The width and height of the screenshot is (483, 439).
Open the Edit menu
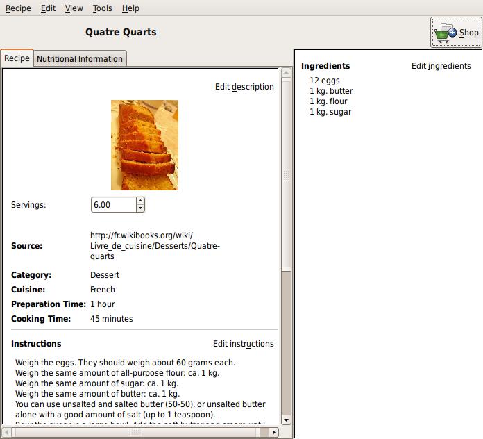click(48, 8)
